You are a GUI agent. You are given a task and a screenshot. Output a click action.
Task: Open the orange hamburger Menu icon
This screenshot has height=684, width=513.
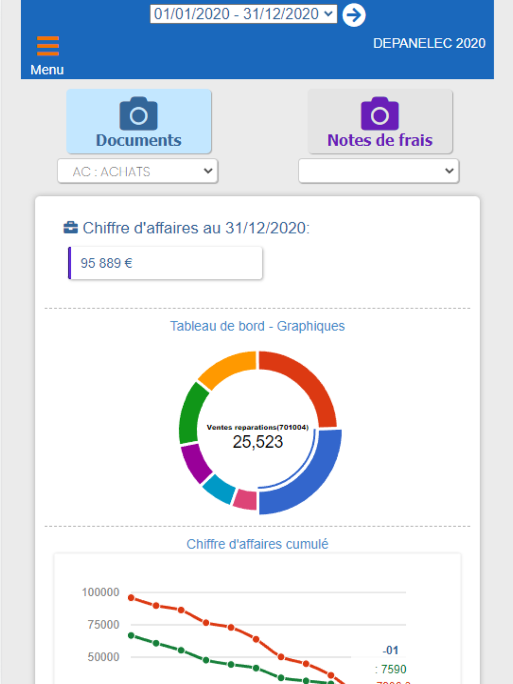[x=48, y=46]
